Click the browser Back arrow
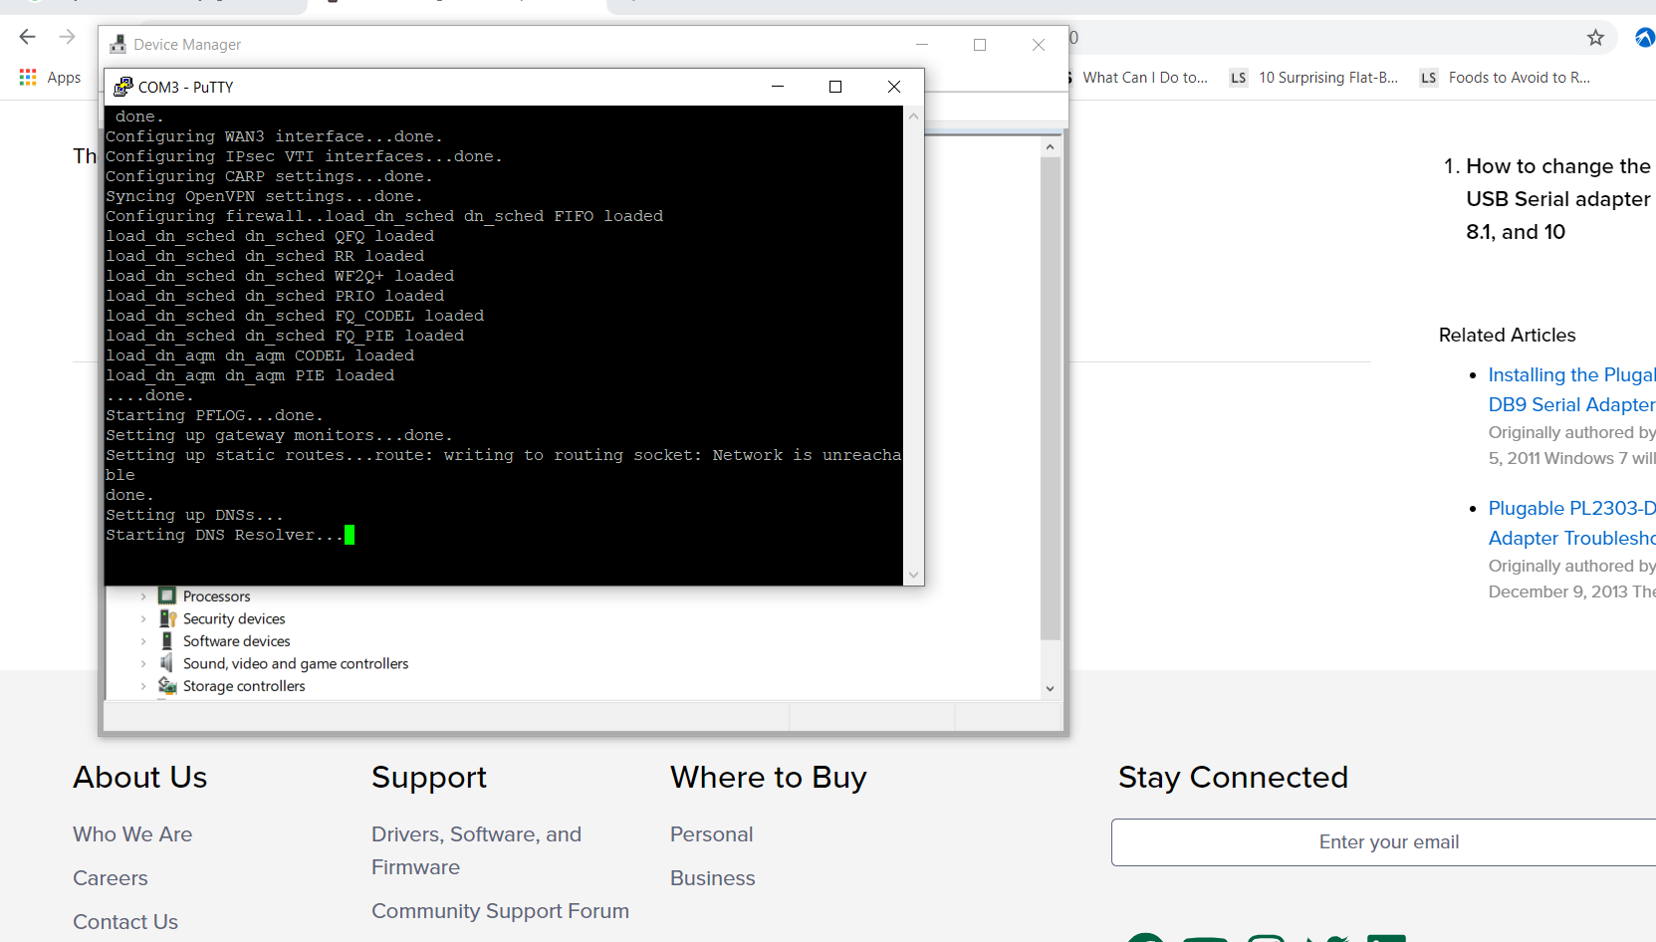1656x942 pixels. (x=27, y=37)
